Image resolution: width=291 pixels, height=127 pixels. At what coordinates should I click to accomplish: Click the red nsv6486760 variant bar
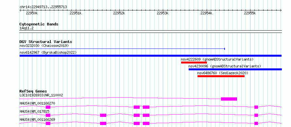pyautogui.click(x=221, y=76)
